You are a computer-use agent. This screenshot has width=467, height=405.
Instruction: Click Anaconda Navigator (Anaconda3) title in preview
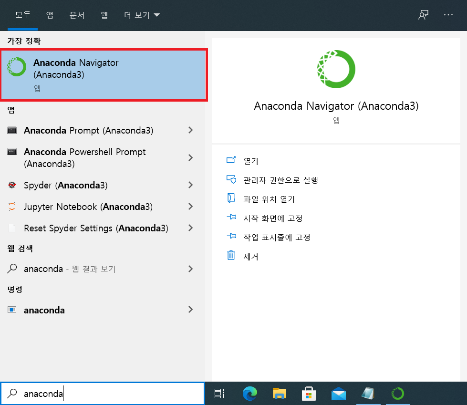pos(336,106)
